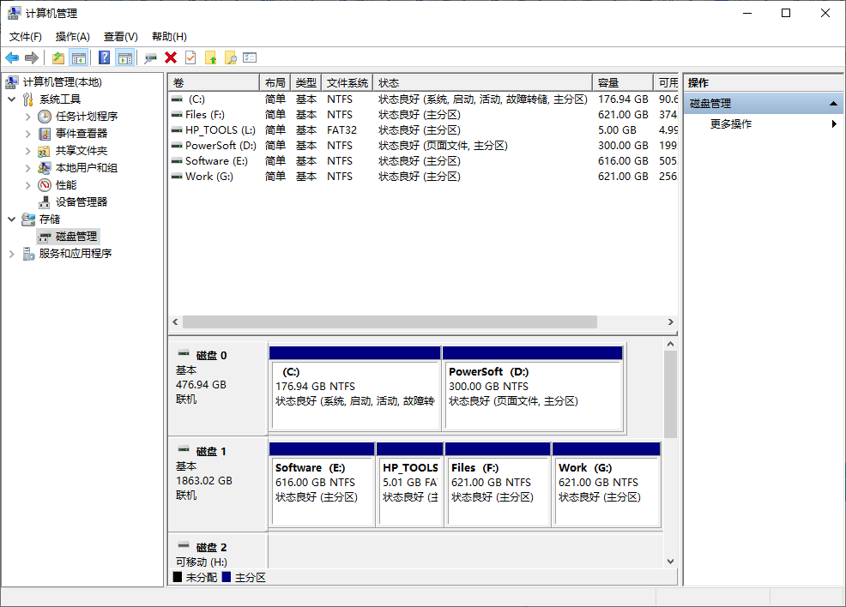Select the Work (G:) volume row

[424, 177]
